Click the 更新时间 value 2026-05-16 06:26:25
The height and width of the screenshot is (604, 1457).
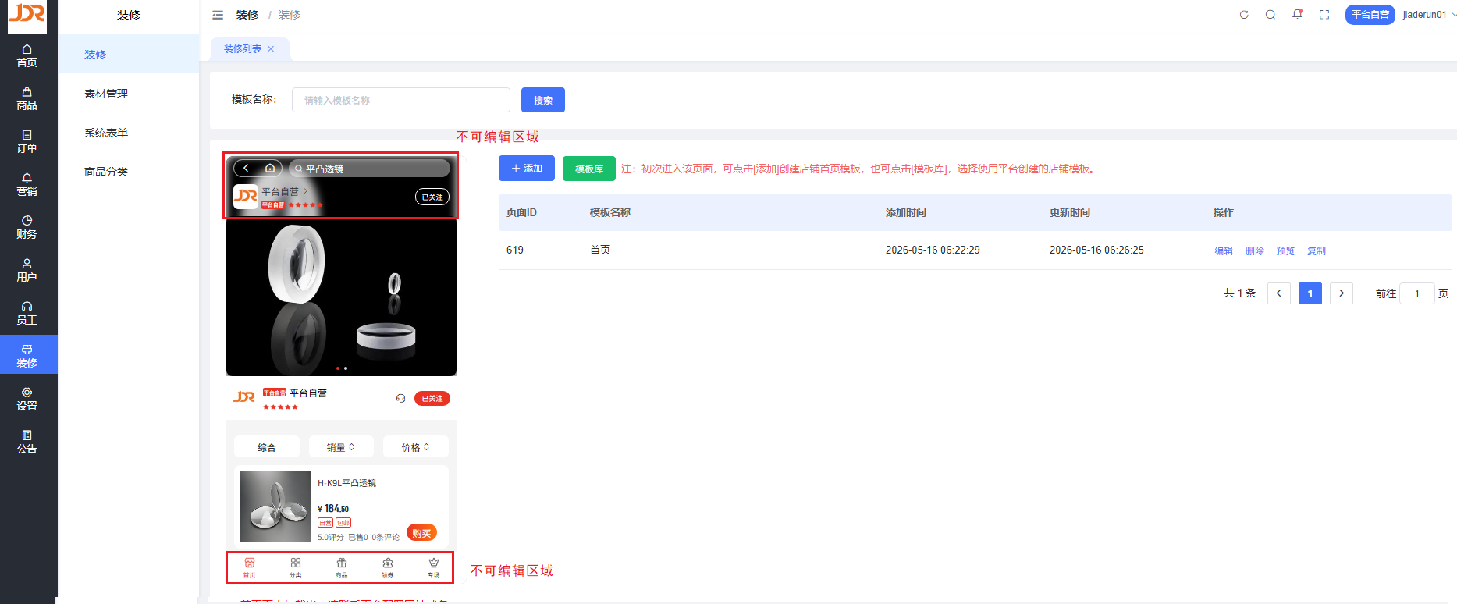coord(1096,250)
